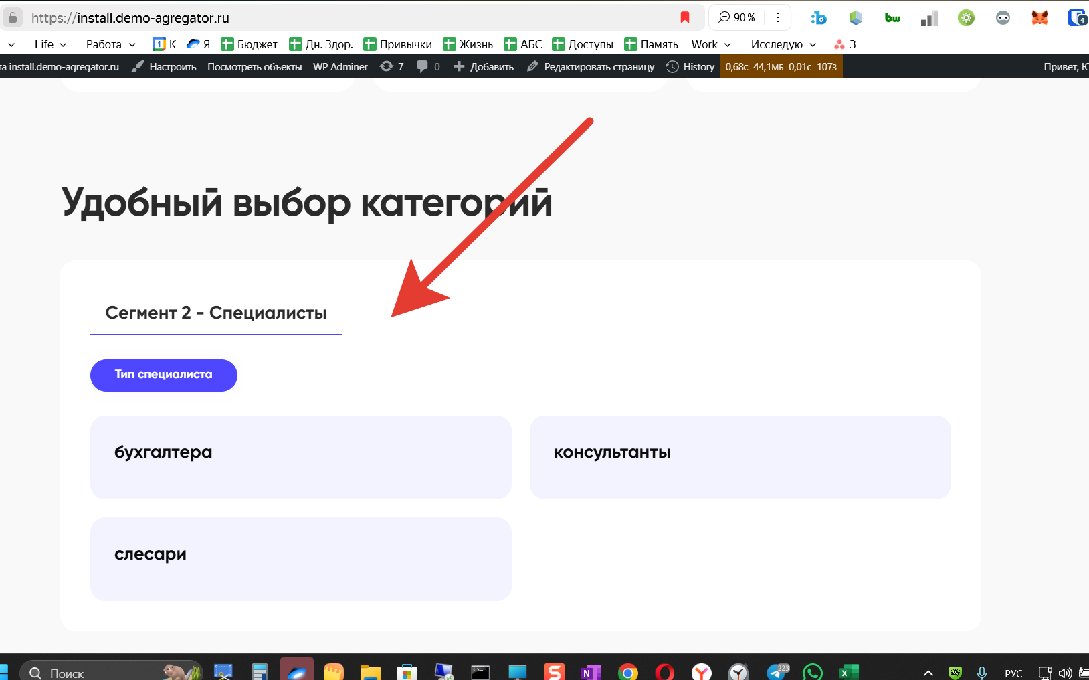The width and height of the screenshot is (1089, 680).
Task: Click the red bookmark icon in address bar
Action: [x=684, y=17]
